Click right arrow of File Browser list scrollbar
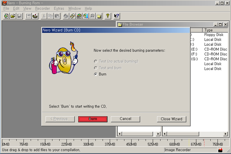Image resolution: width=231 pixels, height=154 pixels. [x=226, y=134]
